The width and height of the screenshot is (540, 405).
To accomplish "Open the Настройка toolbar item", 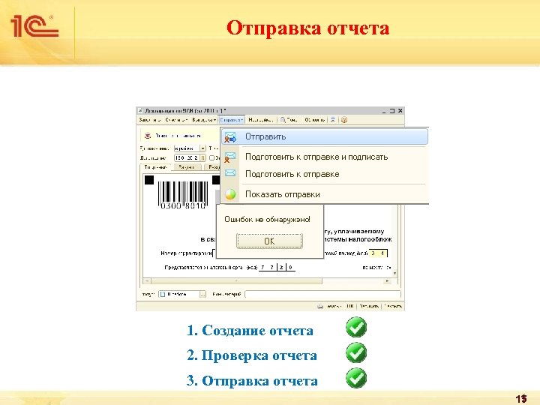I will click(261, 120).
